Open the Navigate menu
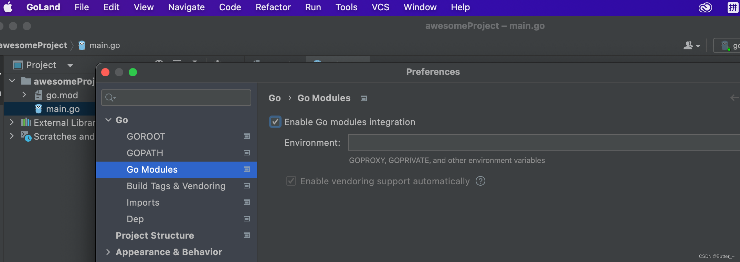Screen dimensions: 740x262 pos(186,7)
